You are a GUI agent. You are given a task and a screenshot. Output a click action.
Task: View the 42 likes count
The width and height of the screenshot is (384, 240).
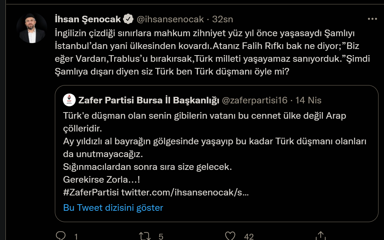pyautogui.click(x=249, y=236)
